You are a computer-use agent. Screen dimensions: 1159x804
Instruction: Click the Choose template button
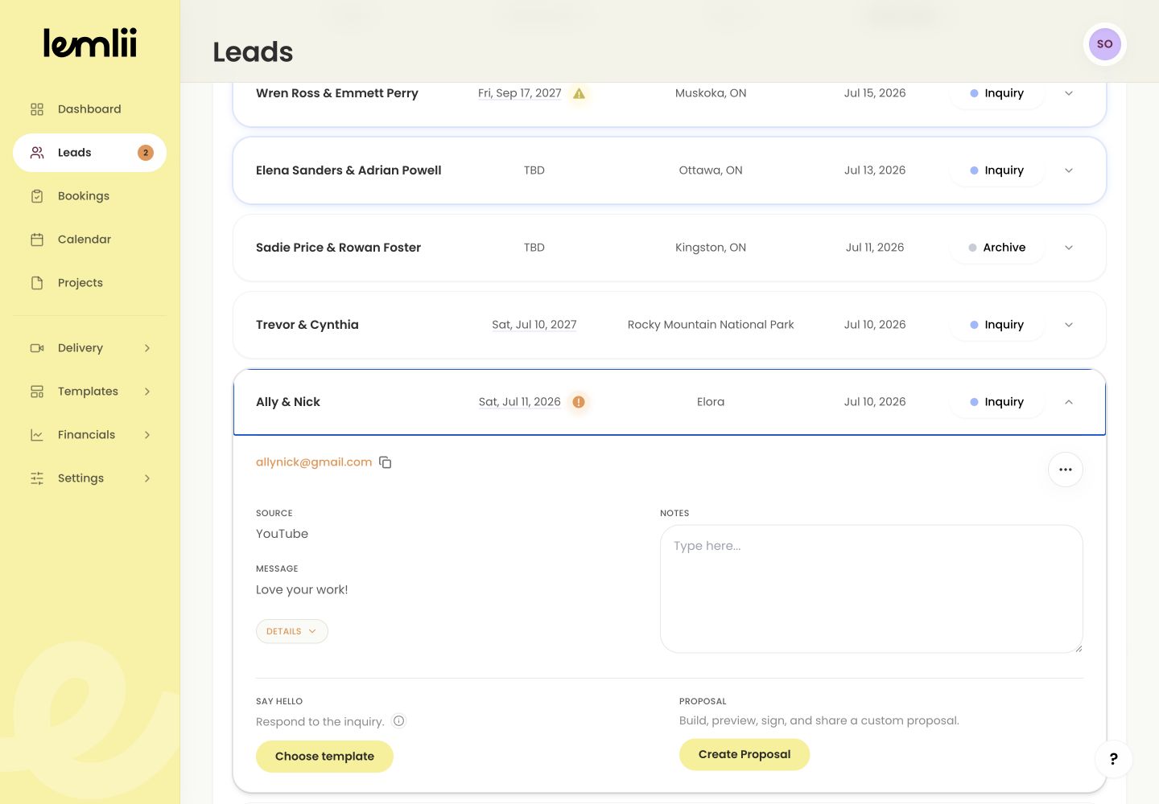(324, 757)
